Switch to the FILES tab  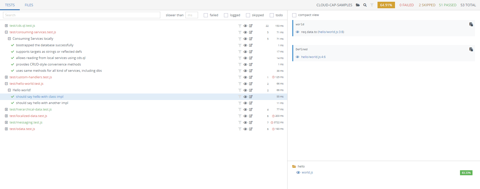[x=29, y=5]
